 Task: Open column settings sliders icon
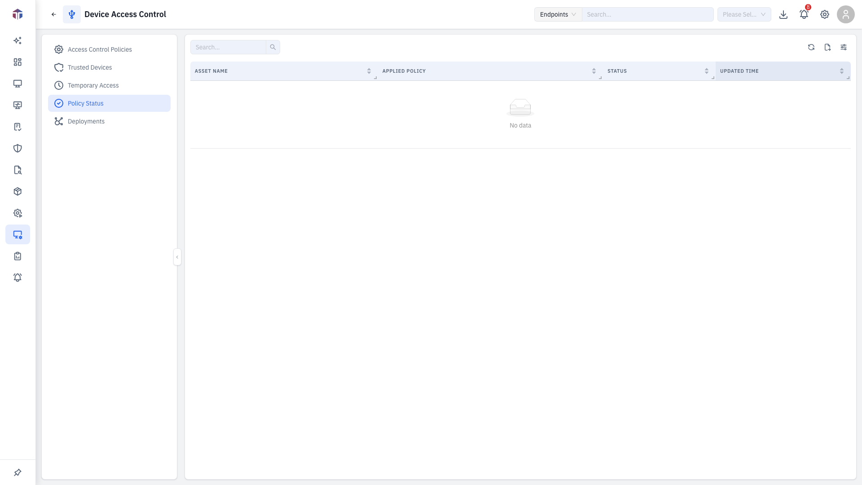(844, 47)
